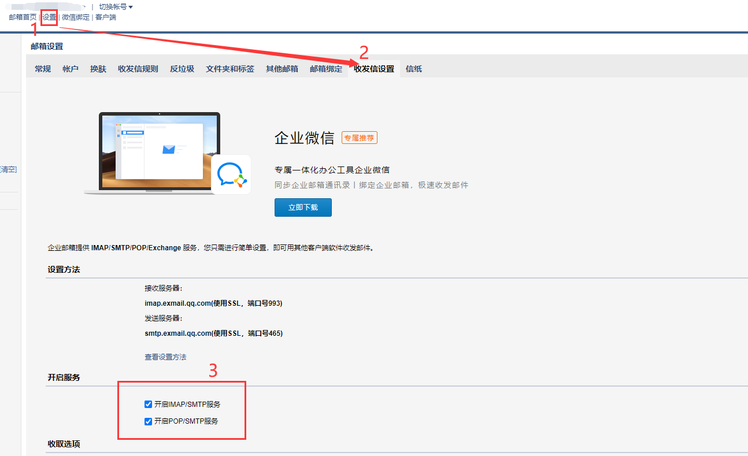The image size is (748, 456).
Task: Click the 立即下载 button
Action: [x=303, y=207]
